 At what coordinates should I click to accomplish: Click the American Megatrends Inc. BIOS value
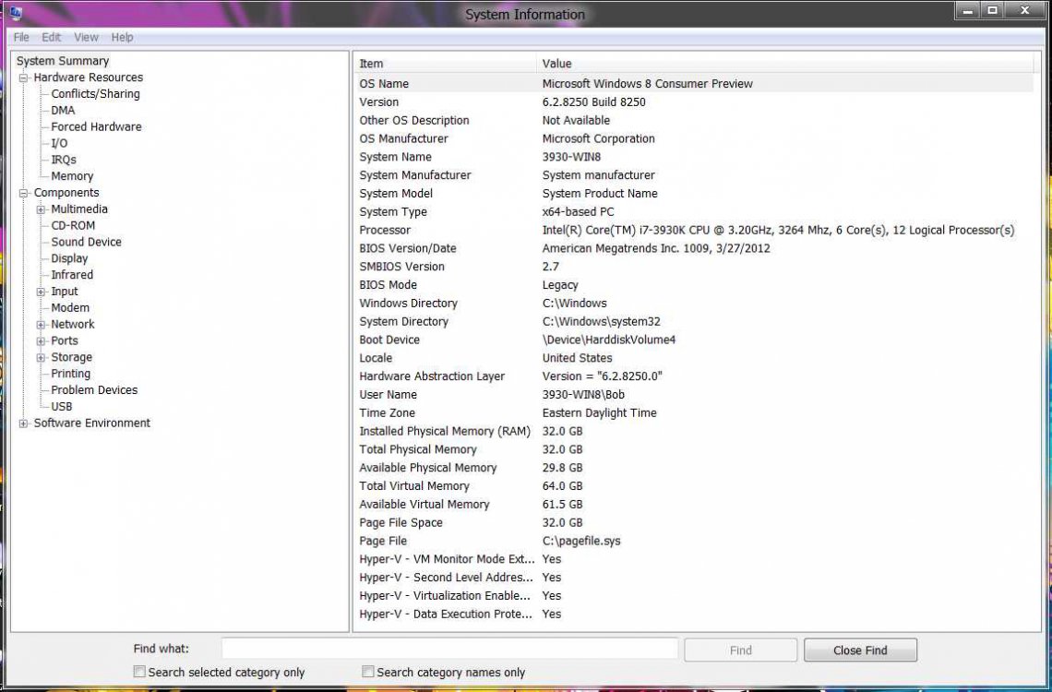[656, 248]
